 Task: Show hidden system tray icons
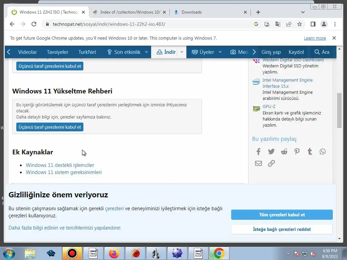(x=288, y=254)
